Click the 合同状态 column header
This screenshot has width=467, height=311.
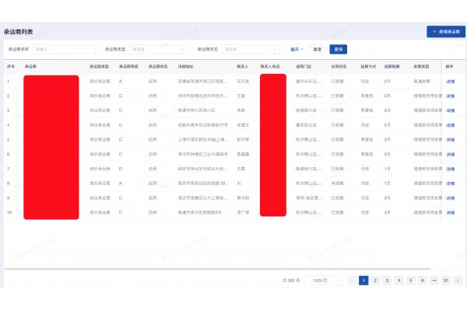tap(339, 67)
